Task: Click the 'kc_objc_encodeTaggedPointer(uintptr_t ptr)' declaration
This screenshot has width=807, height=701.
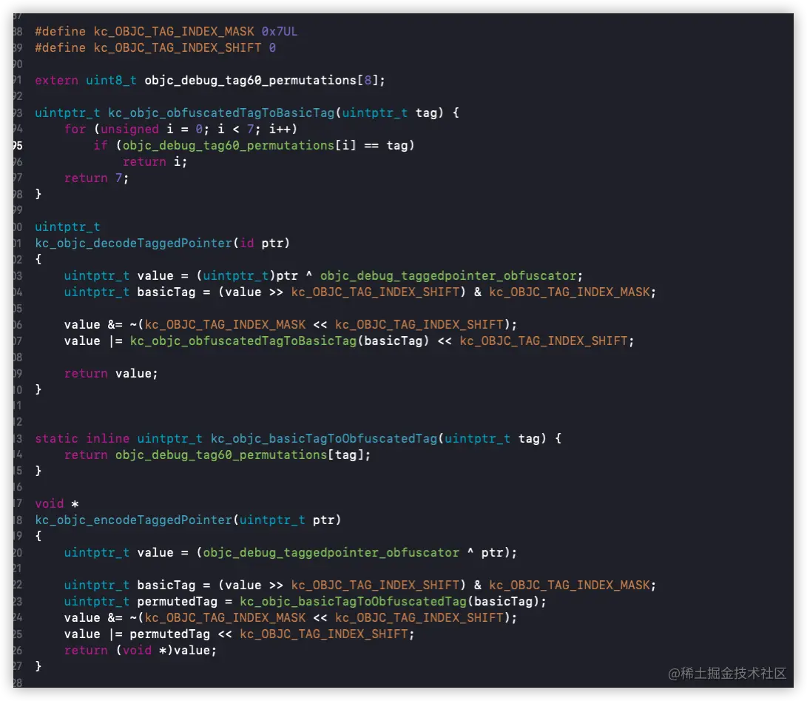Action: (x=188, y=520)
